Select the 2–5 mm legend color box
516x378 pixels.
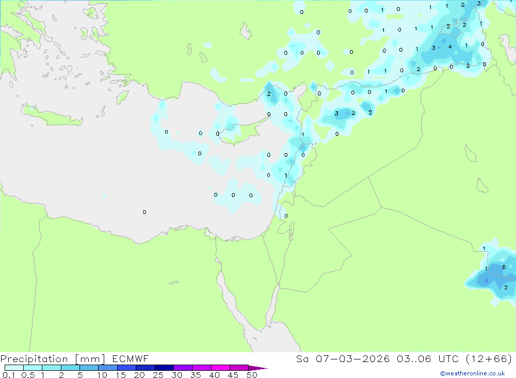(x=70, y=368)
